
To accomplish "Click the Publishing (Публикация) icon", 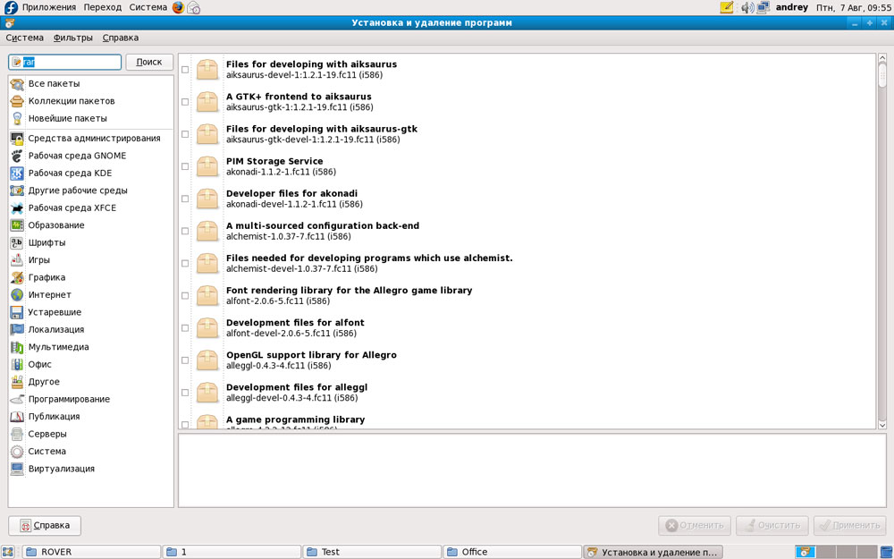I will [17, 417].
